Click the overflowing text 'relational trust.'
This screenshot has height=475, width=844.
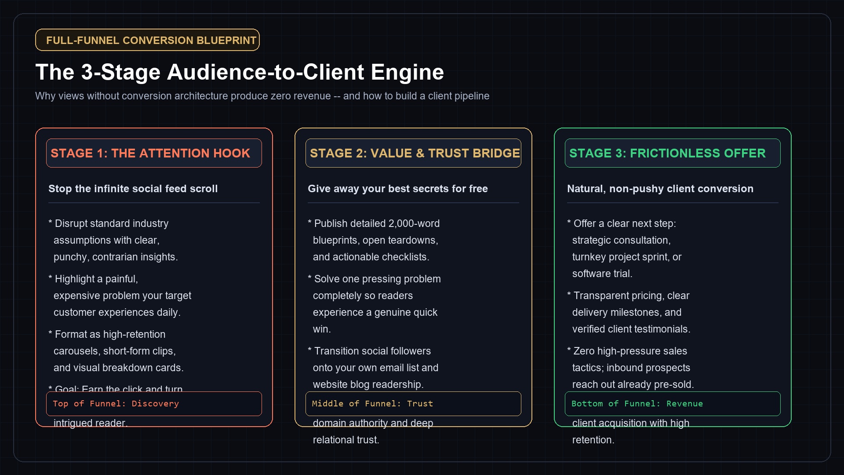click(346, 440)
